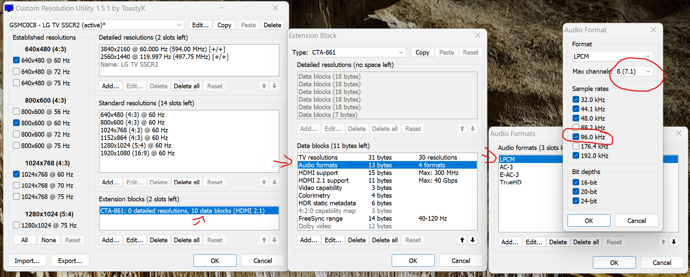The image size is (690, 277).
Task: Move audio format up in Audio Formats
Action: 663,242
